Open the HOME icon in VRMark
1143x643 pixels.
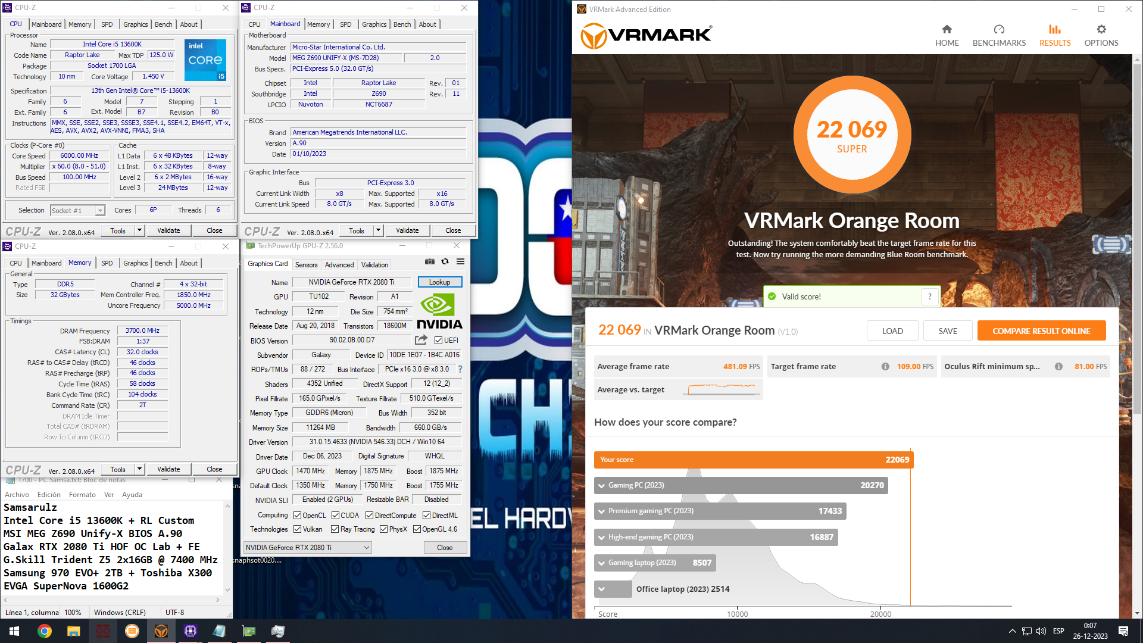[x=947, y=29]
